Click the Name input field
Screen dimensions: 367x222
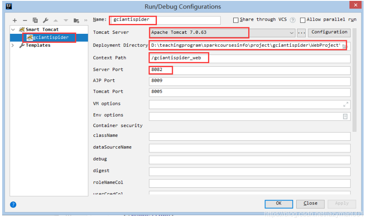[x=165, y=20]
